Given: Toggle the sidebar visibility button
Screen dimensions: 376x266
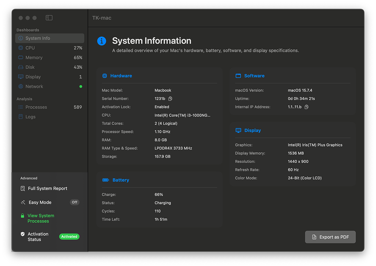Looking at the screenshot, I should pyautogui.click(x=49, y=17).
